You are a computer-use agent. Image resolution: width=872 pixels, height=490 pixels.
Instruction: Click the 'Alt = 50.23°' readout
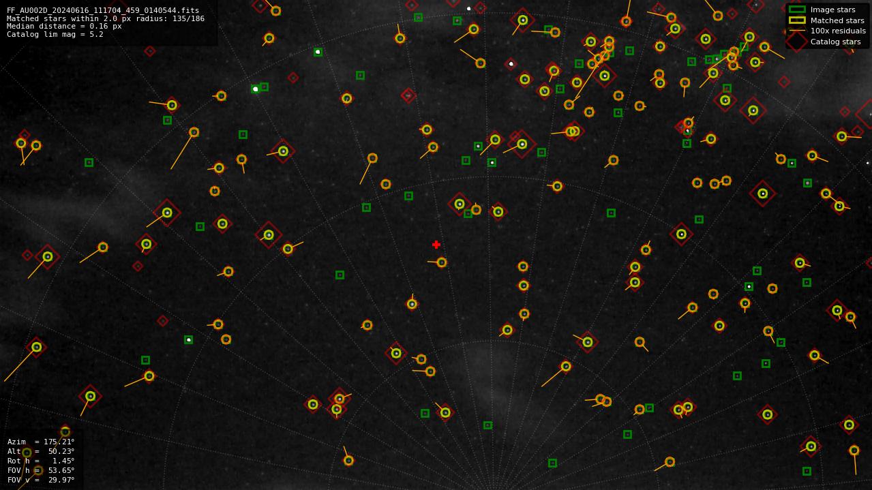pyautogui.click(x=41, y=451)
